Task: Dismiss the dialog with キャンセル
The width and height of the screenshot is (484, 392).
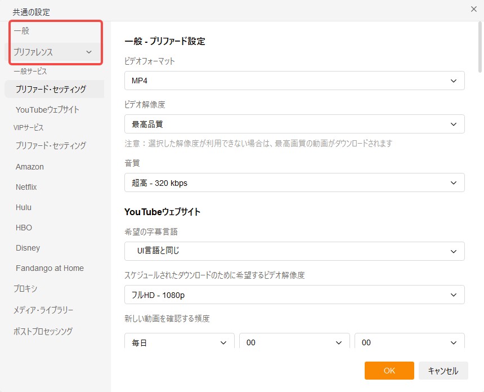Action: click(x=443, y=371)
